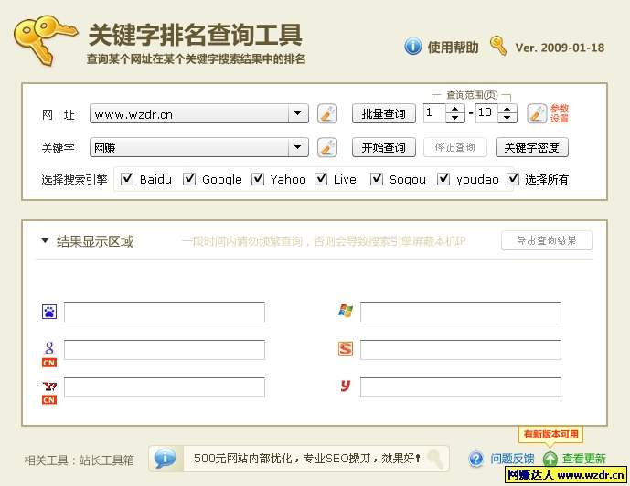This screenshot has width=630, height=486.
Task: Click the Windows Live result icon
Action: (x=346, y=311)
